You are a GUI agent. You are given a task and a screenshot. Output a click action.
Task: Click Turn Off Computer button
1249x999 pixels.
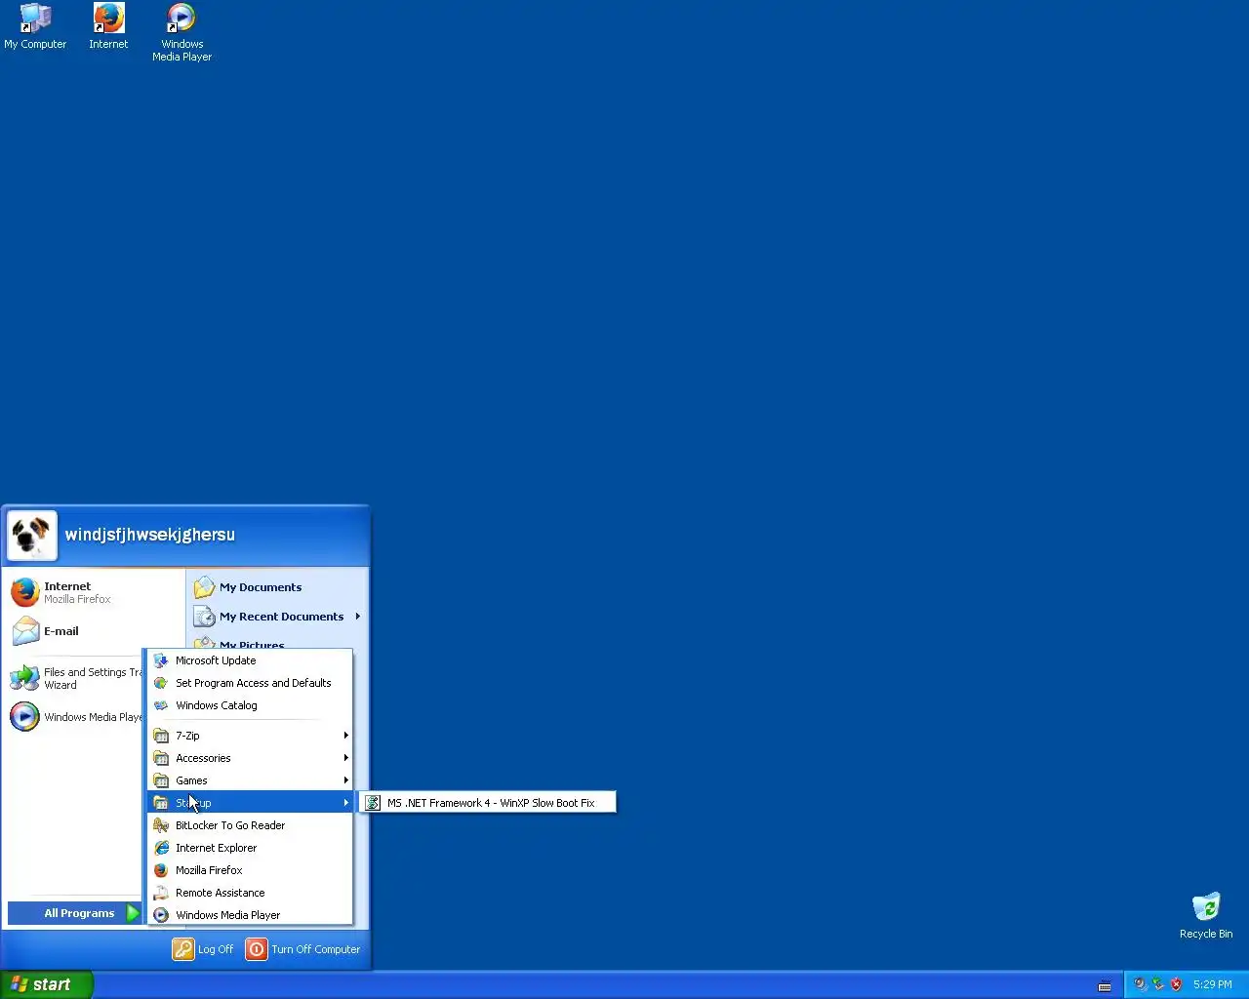303,949
